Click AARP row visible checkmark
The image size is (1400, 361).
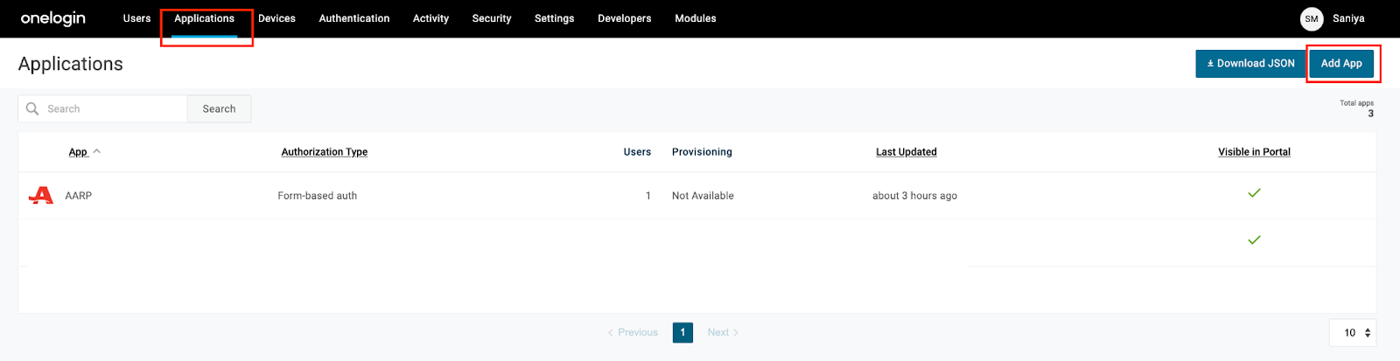1254,193
